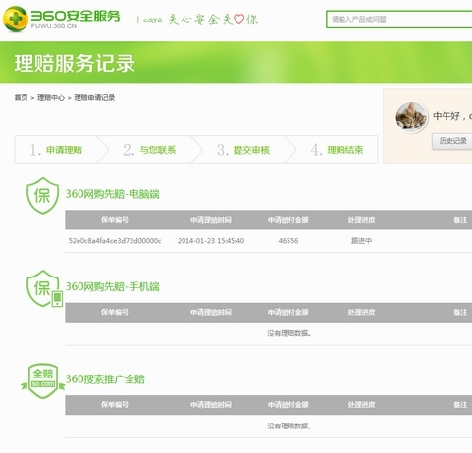Click 申请理赔时间 header in 电脑端 table
The image size is (472, 453).
[211, 220]
